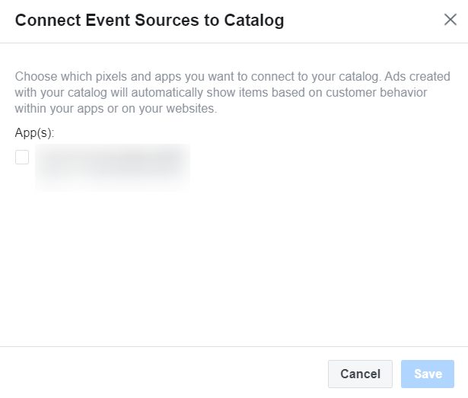
Task: Click the empty white area below the app entry
Action: click(233, 269)
